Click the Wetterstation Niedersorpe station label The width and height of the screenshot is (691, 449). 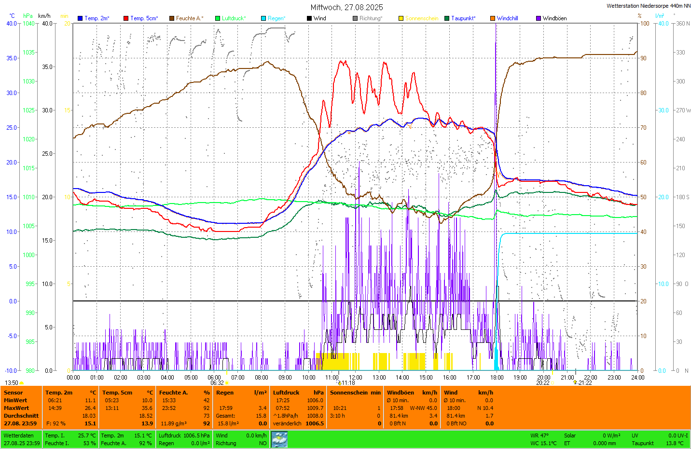[x=648, y=6]
